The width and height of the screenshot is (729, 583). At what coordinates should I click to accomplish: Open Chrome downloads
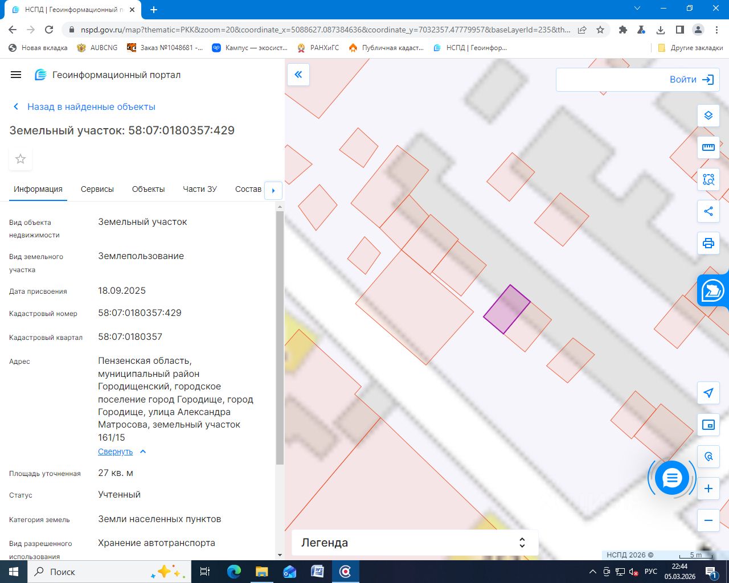click(x=661, y=30)
